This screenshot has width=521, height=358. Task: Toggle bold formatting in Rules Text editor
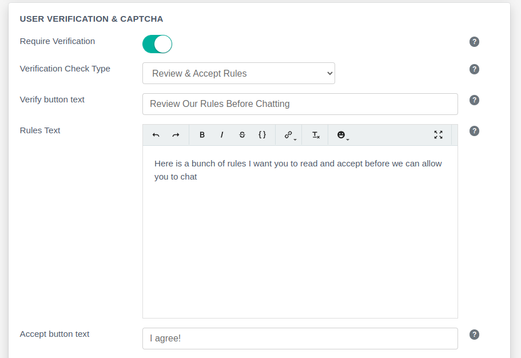click(202, 135)
